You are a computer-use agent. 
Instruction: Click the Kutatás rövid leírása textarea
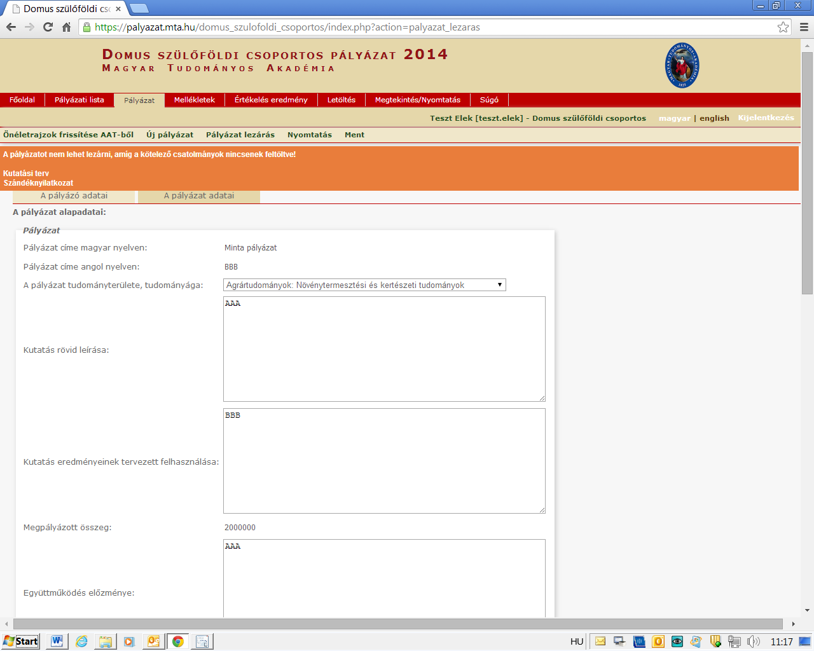[384, 349]
